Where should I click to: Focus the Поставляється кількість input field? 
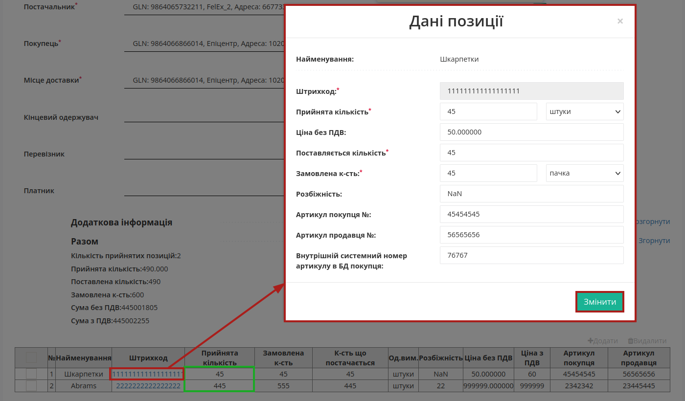[x=532, y=153]
